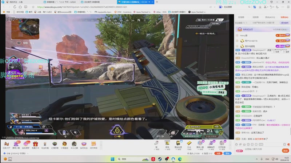Select the 在线榜 tab
291x163 pixels.
(241, 17)
